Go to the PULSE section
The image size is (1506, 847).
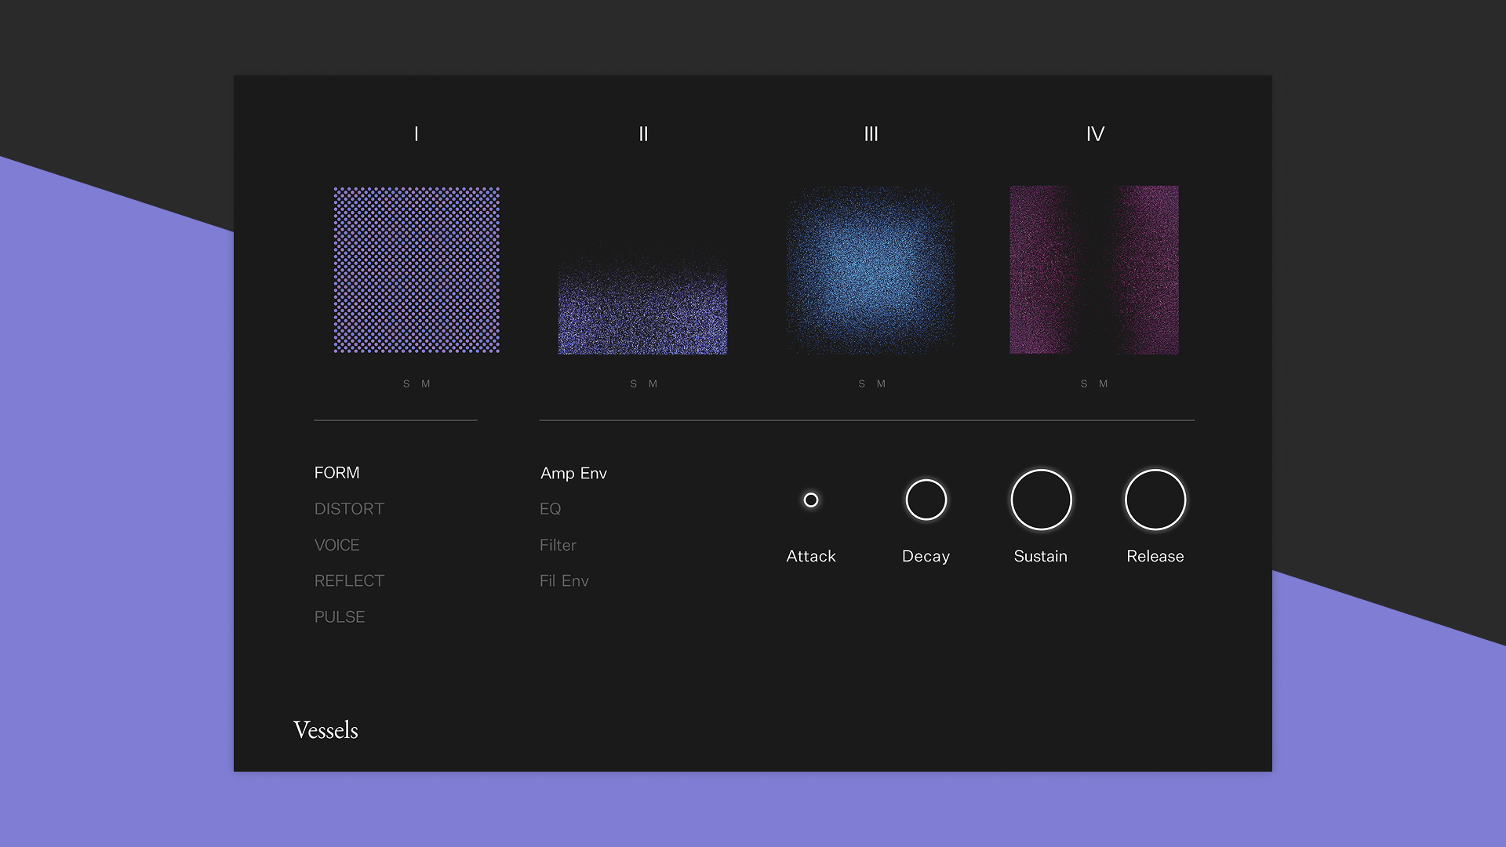(340, 617)
